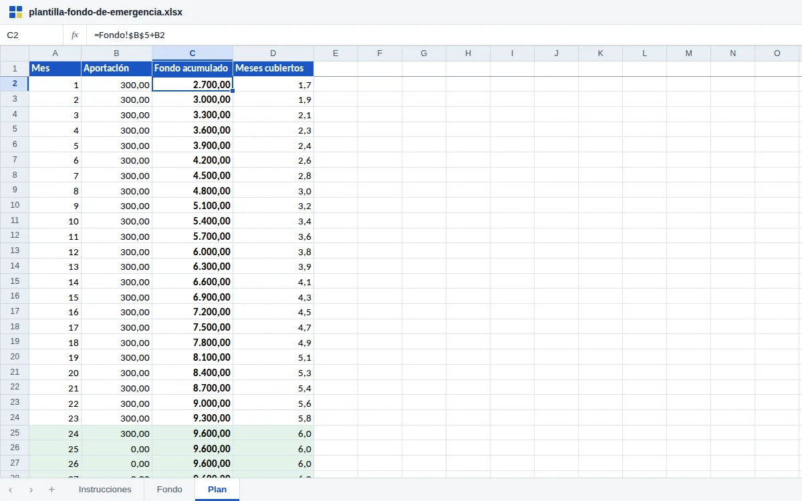Click the 'Fondo acumulado' header cell
This screenshot has width=802, height=501.
(x=192, y=68)
